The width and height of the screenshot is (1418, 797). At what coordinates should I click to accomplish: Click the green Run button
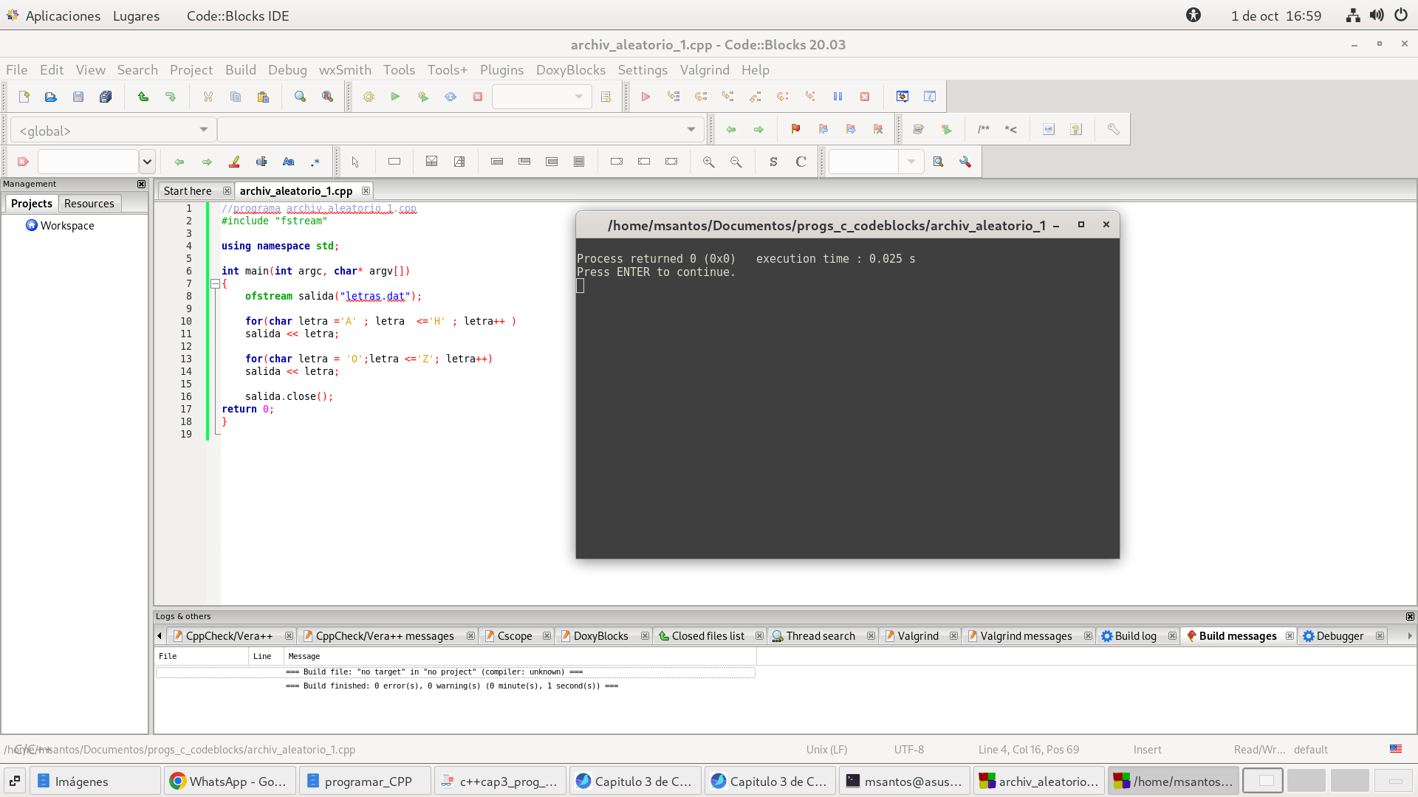(395, 97)
